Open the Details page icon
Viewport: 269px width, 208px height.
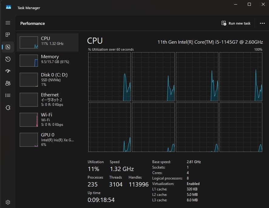tap(8, 96)
